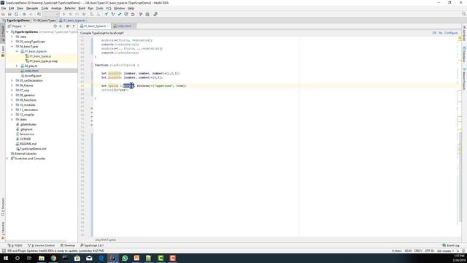Click the Search Everywhere magnifier icon
The image size is (467, 263).
pos(463,14)
